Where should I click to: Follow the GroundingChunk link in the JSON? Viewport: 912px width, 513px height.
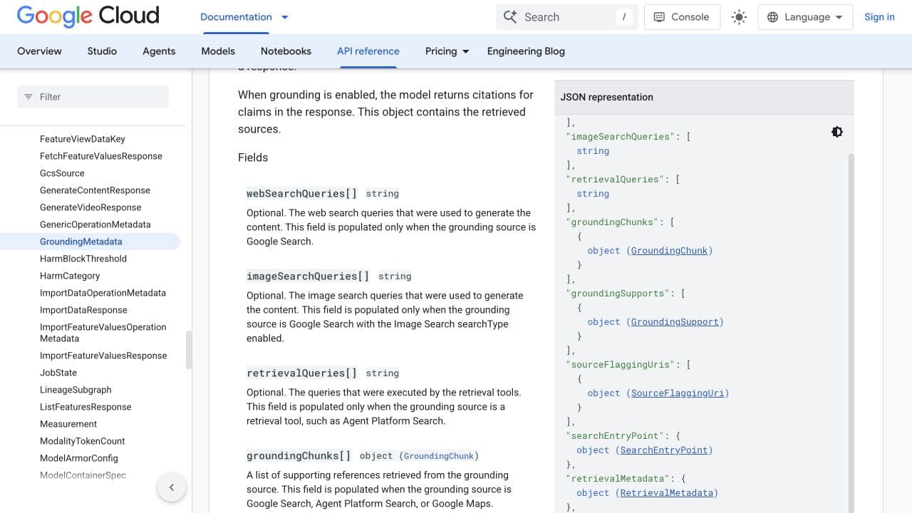point(670,251)
